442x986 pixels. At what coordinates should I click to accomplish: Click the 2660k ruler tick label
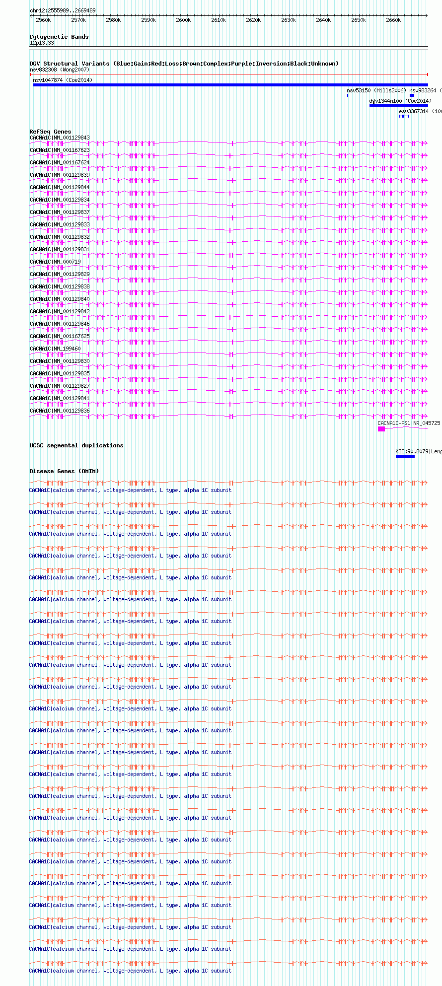393,20
